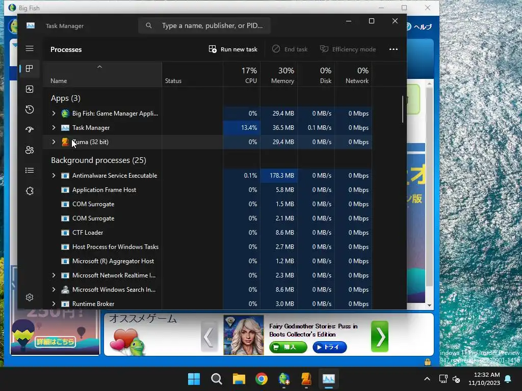The width and height of the screenshot is (522, 391).
Task: Sort processes by Network column header
Action: click(x=354, y=75)
